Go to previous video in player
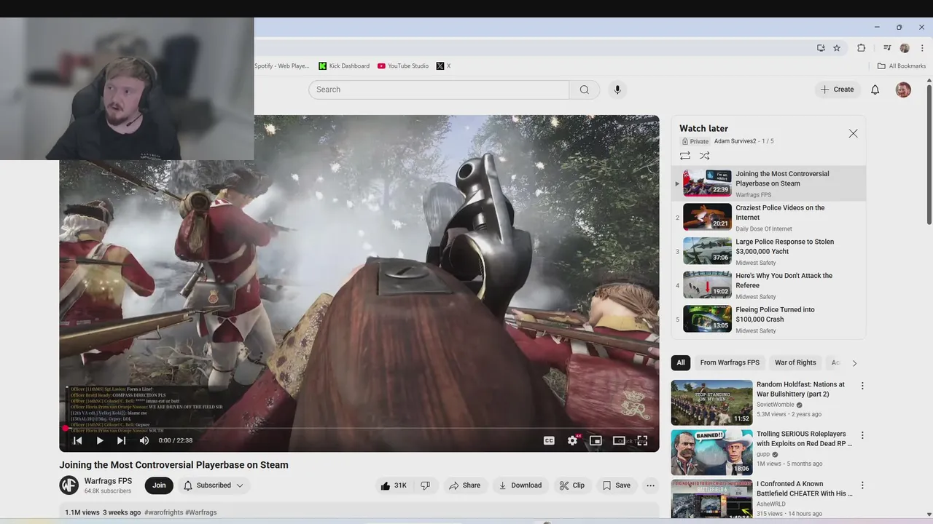This screenshot has height=524, width=933. pos(77,440)
